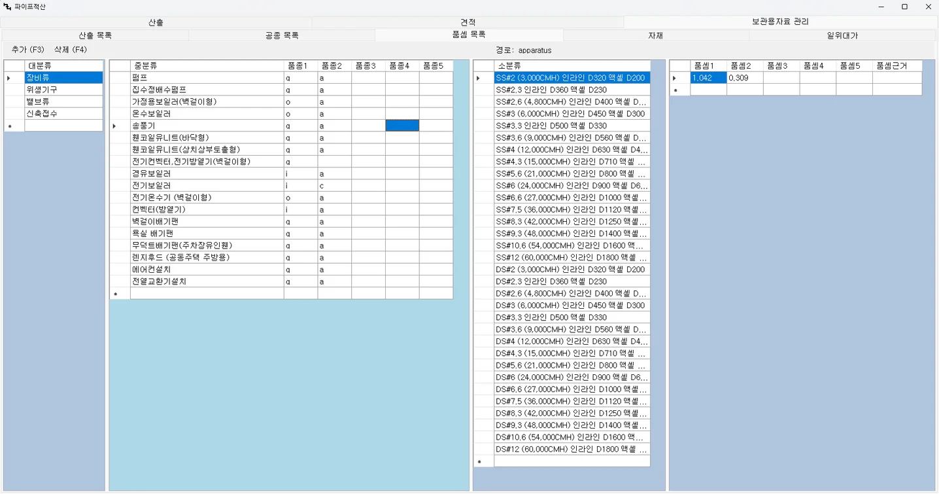Select 위생기구 in 대분류 list
This screenshot has width=939, height=494.
click(x=63, y=90)
